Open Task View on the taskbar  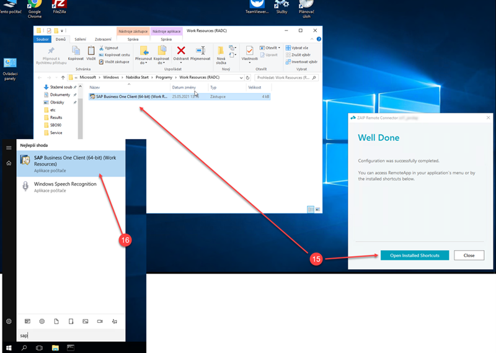(x=39, y=347)
